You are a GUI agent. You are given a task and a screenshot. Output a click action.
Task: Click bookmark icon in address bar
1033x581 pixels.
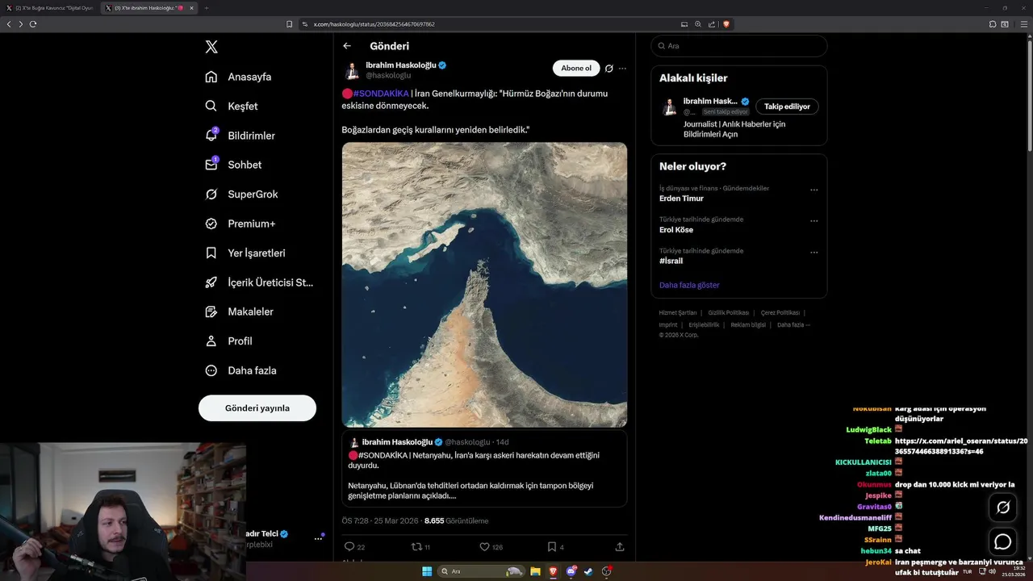pos(289,24)
